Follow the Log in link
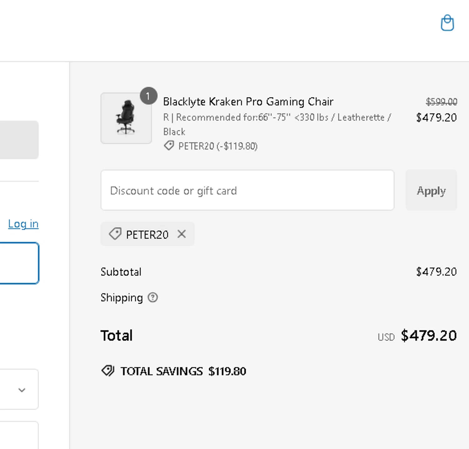The height and width of the screenshot is (449, 469). pyautogui.click(x=23, y=224)
